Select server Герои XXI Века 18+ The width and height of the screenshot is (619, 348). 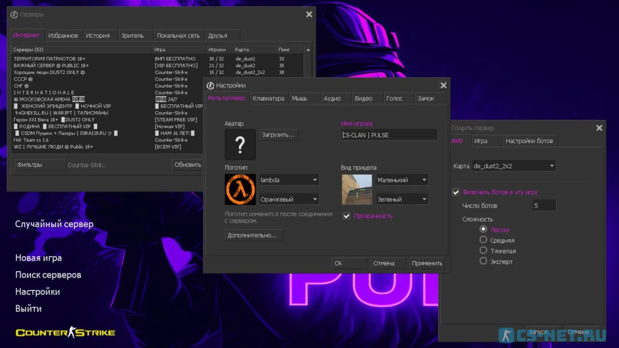(106, 119)
